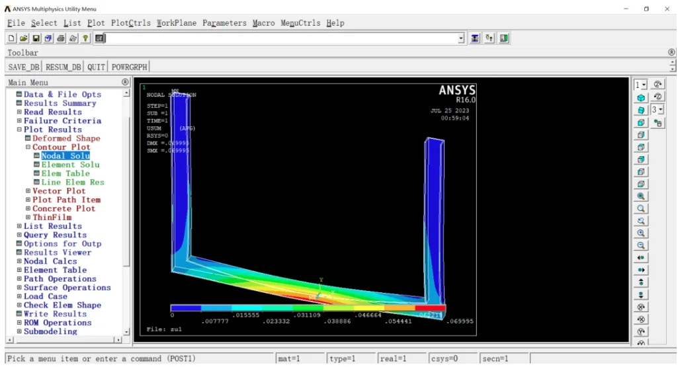Switch to Isometric View cube icon

[x=641, y=98]
